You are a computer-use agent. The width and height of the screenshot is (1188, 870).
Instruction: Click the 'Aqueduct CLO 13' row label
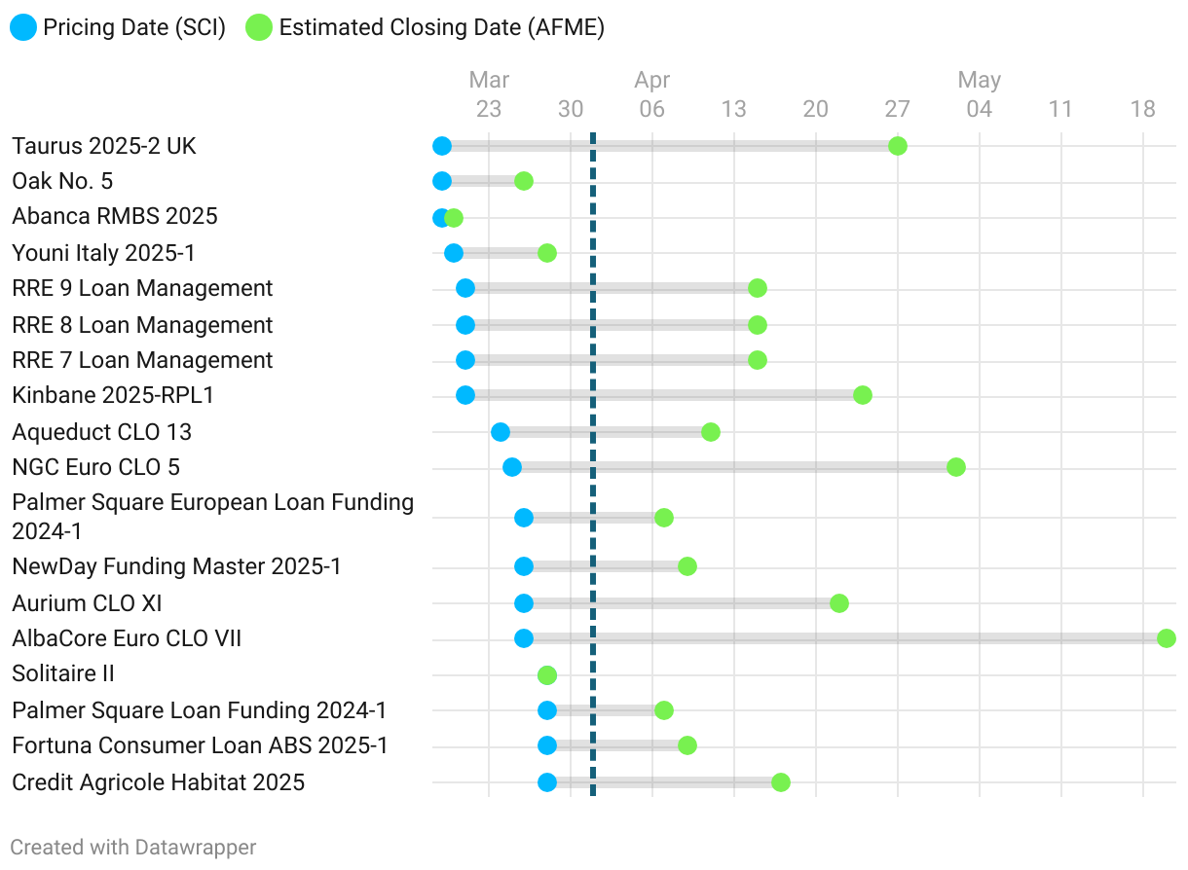pos(102,432)
